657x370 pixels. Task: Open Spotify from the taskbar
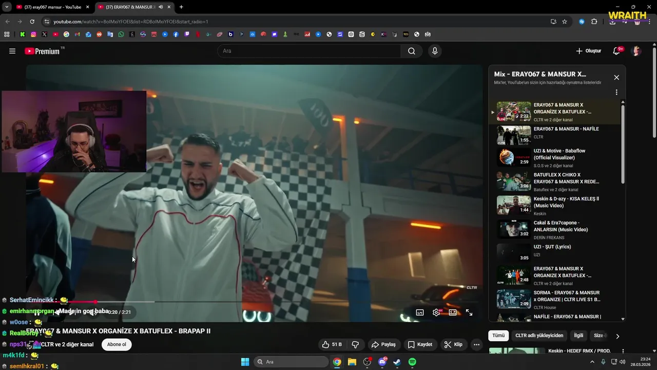pyautogui.click(x=412, y=362)
